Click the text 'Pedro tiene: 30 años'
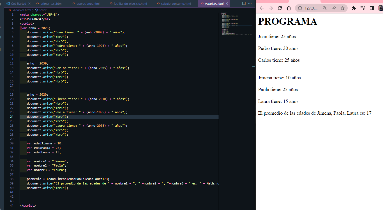This screenshot has width=383, height=210. [278, 48]
